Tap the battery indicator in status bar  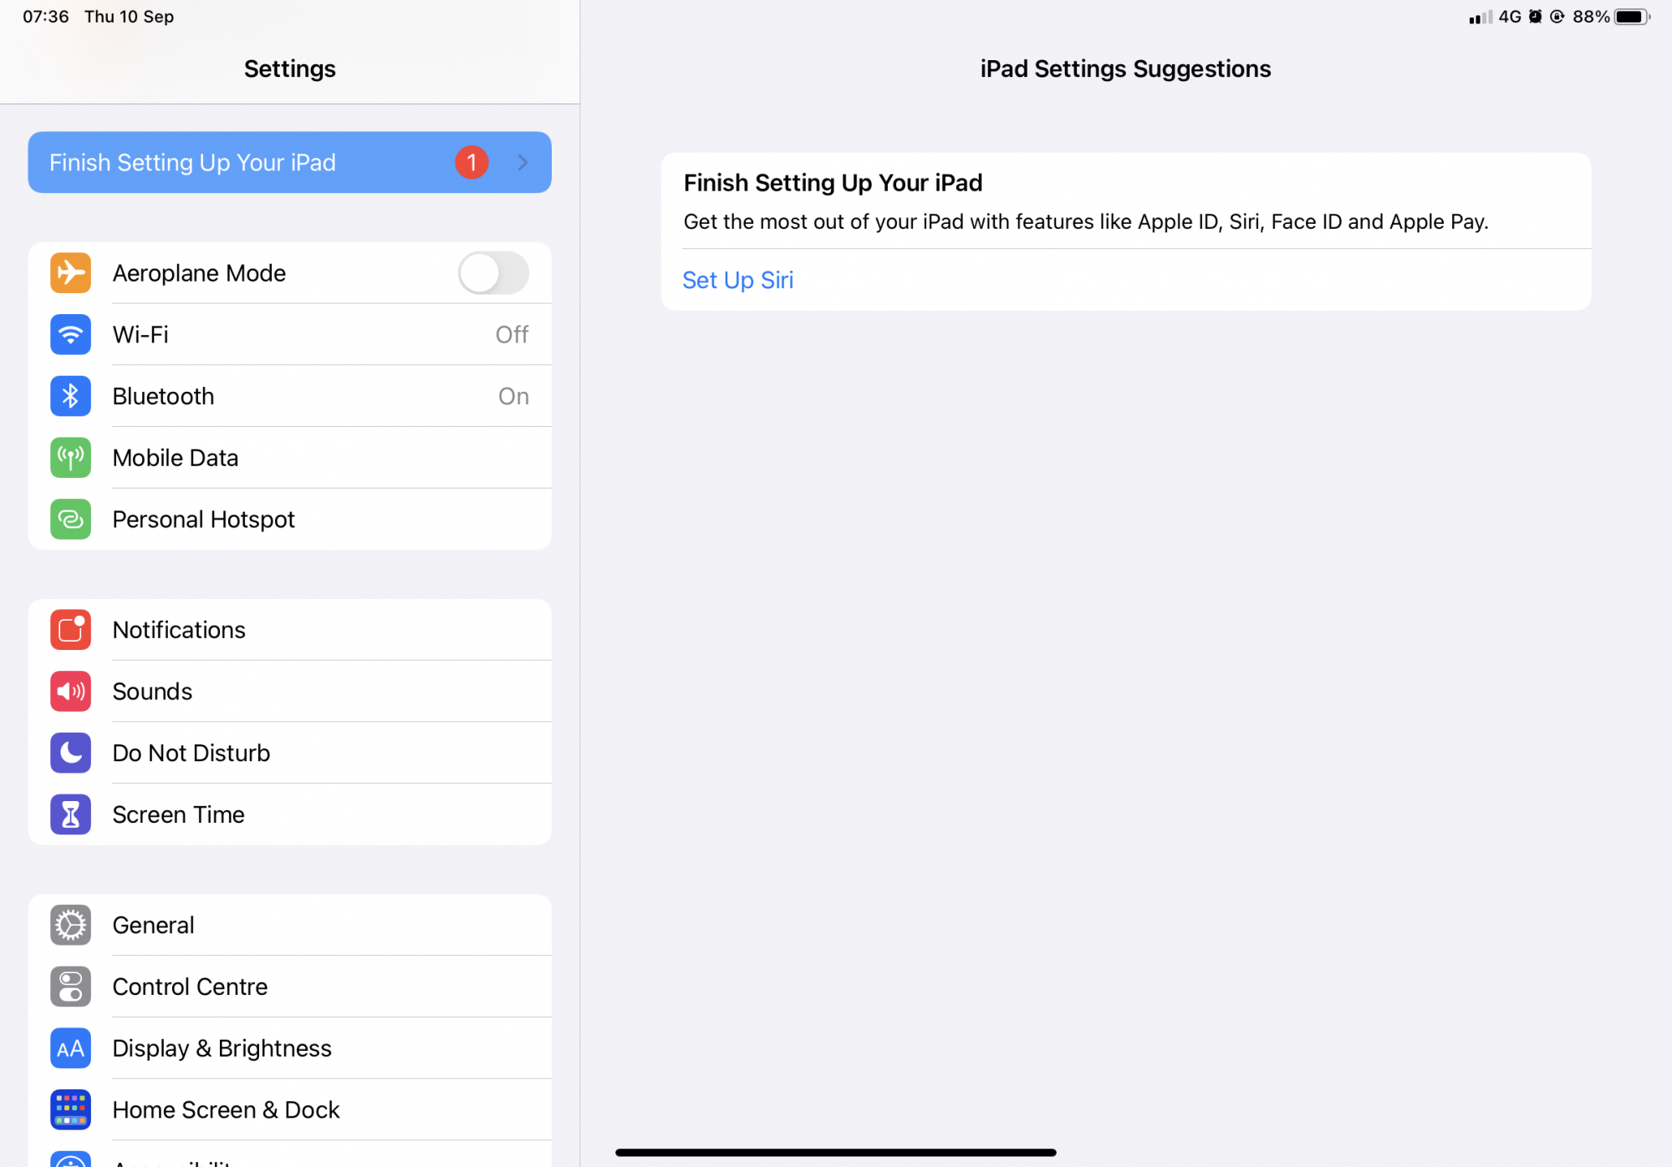(1631, 17)
